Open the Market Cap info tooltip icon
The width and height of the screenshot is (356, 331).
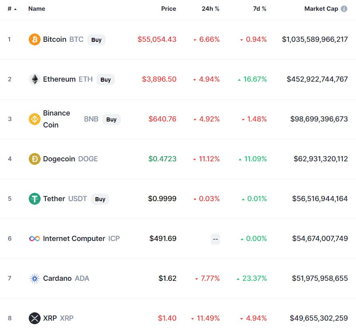(x=344, y=9)
